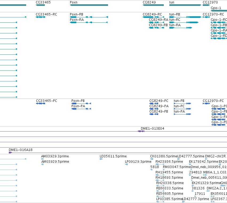This screenshot has height=203, width=227.
Task: Click the LP09129.3prime EST marker
Action: (x=126, y=164)
